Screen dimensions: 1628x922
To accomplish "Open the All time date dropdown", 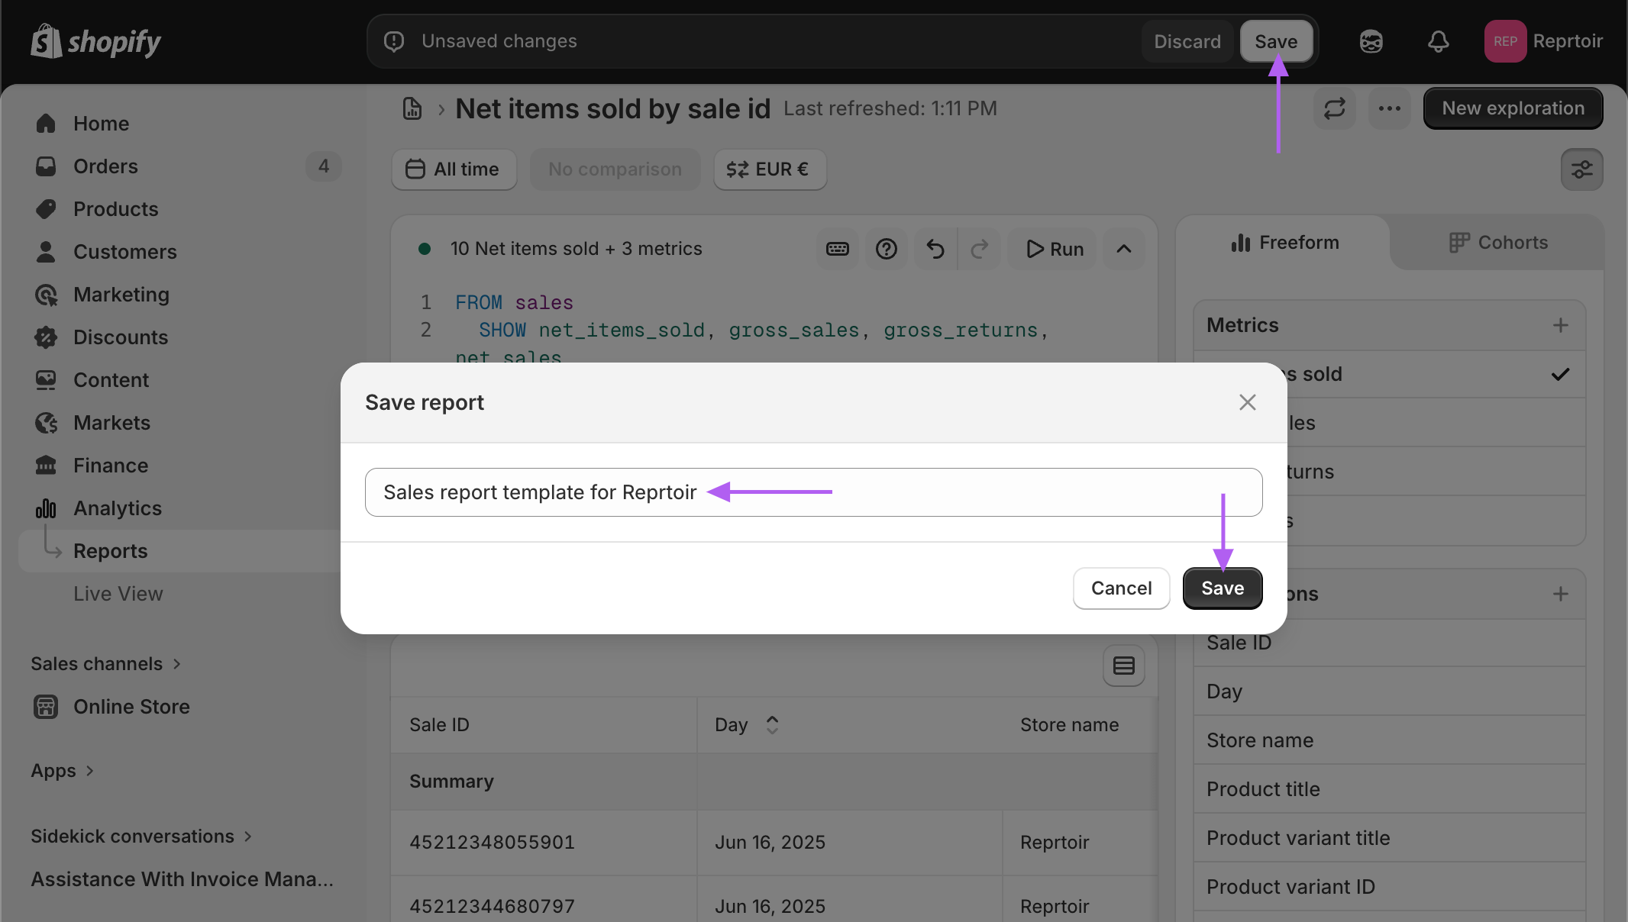I will (454, 169).
